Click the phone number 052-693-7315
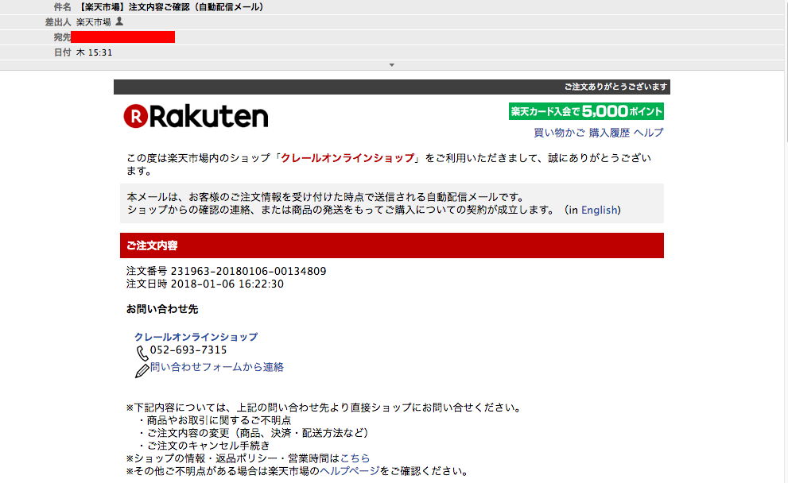Image resolution: width=788 pixels, height=483 pixels. (x=188, y=350)
